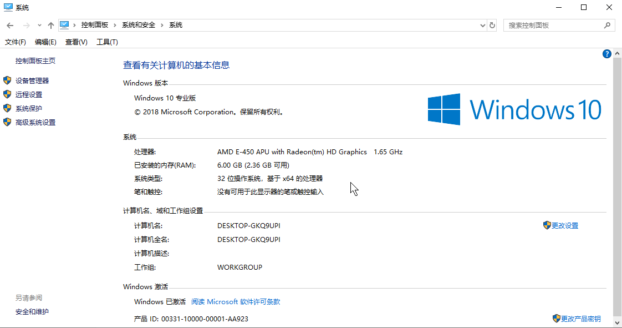Open 设备管理器 link

coord(32,80)
